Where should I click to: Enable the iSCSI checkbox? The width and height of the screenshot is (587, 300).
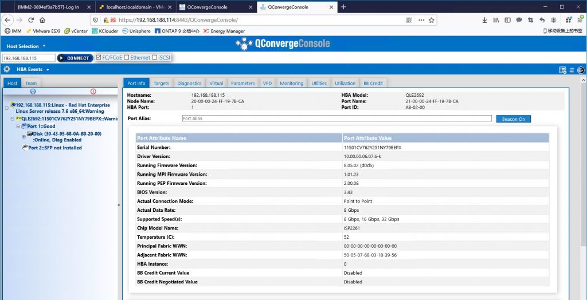coord(155,57)
